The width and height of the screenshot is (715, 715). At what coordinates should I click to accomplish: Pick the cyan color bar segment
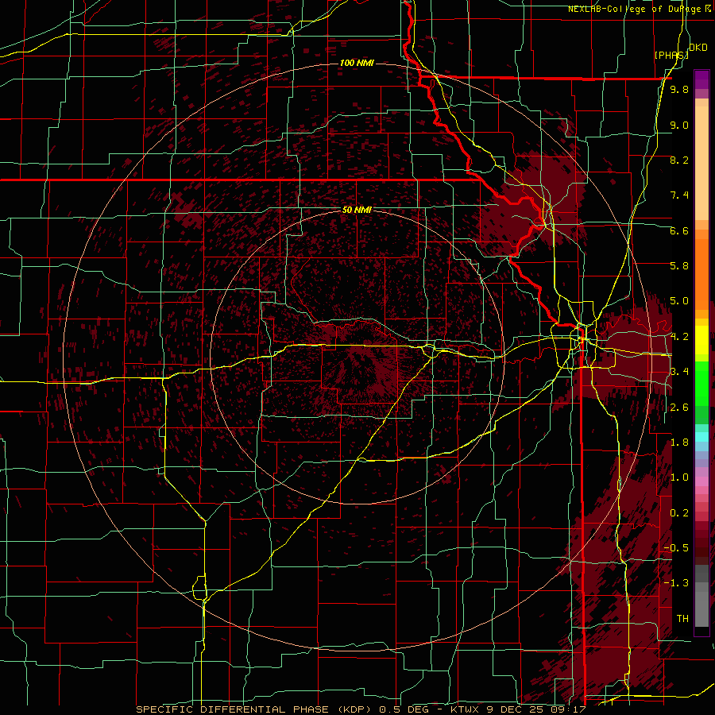(x=701, y=437)
